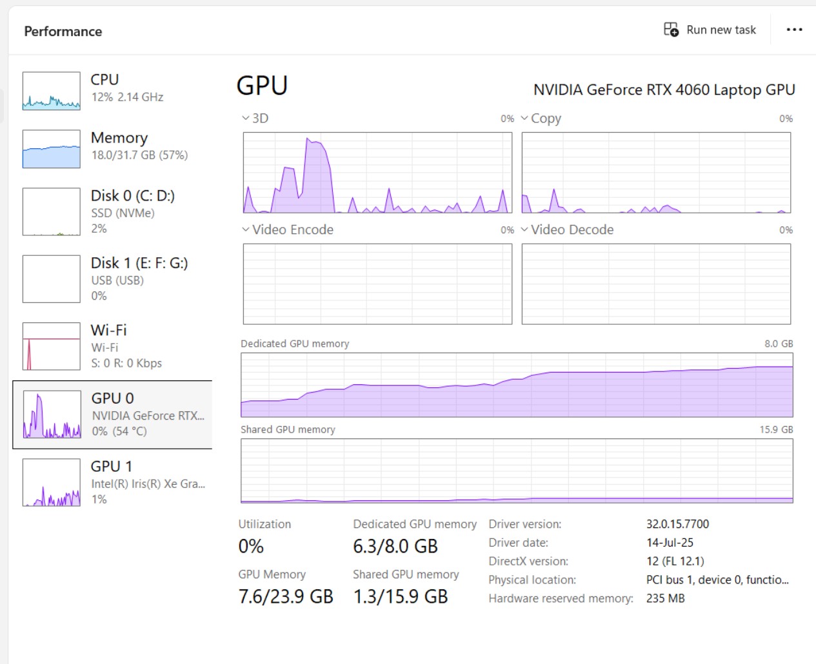Open the Copy engine dropdown chevron

(x=524, y=118)
